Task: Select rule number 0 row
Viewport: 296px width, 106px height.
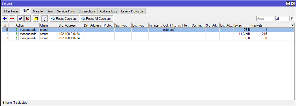Action: (148, 30)
